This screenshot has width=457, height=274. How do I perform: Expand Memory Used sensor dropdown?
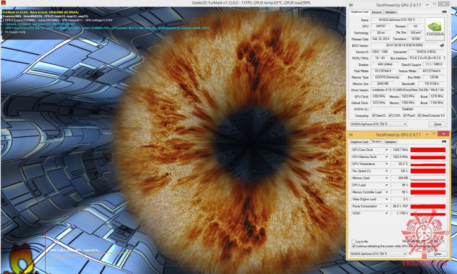click(387, 178)
